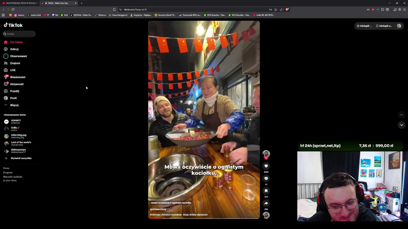Open the media control music note icon
Screen dimensions: 408x229
(x=395, y=10)
